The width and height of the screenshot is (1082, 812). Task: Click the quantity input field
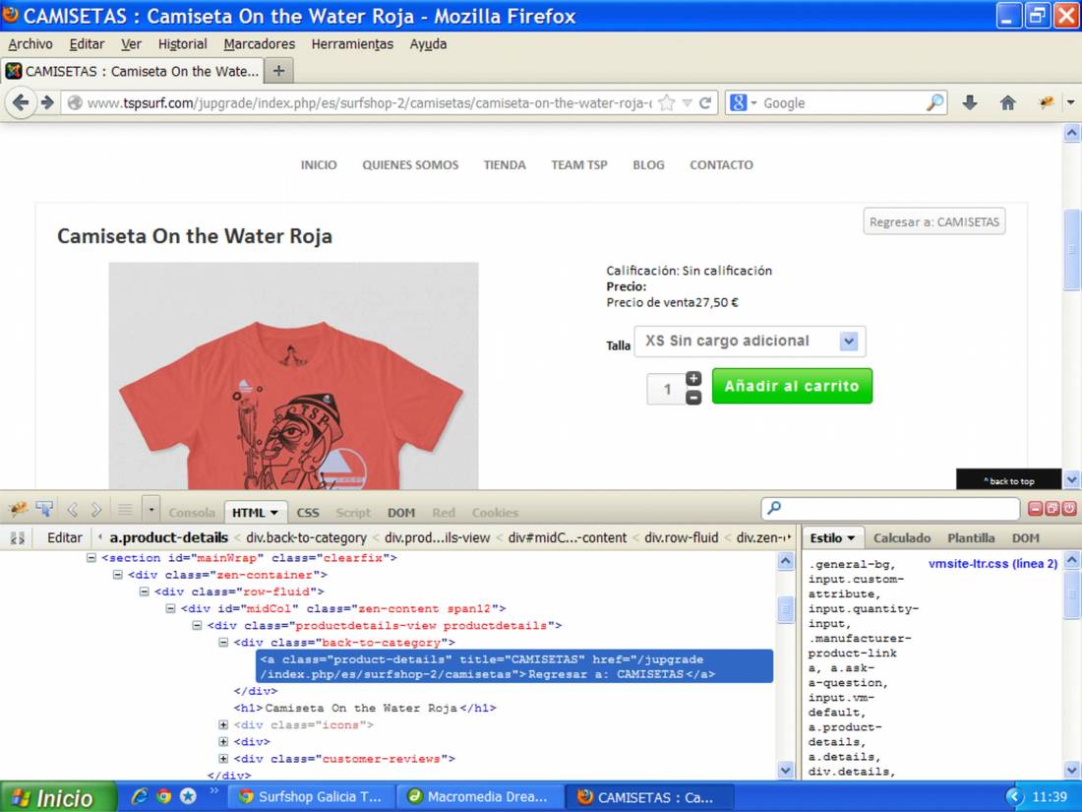(x=667, y=389)
